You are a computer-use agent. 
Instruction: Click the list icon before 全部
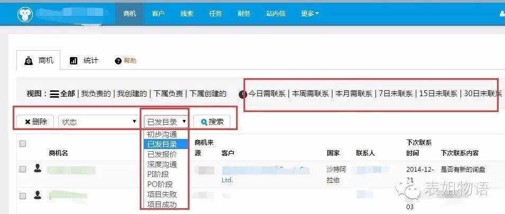point(55,94)
